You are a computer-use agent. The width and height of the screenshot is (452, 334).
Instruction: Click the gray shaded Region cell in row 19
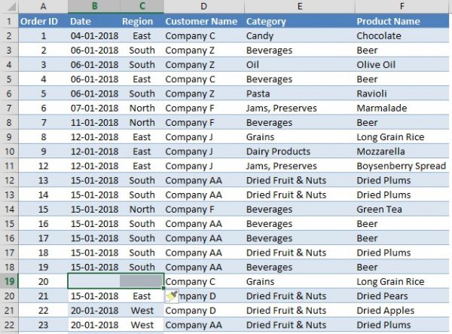pos(142,281)
